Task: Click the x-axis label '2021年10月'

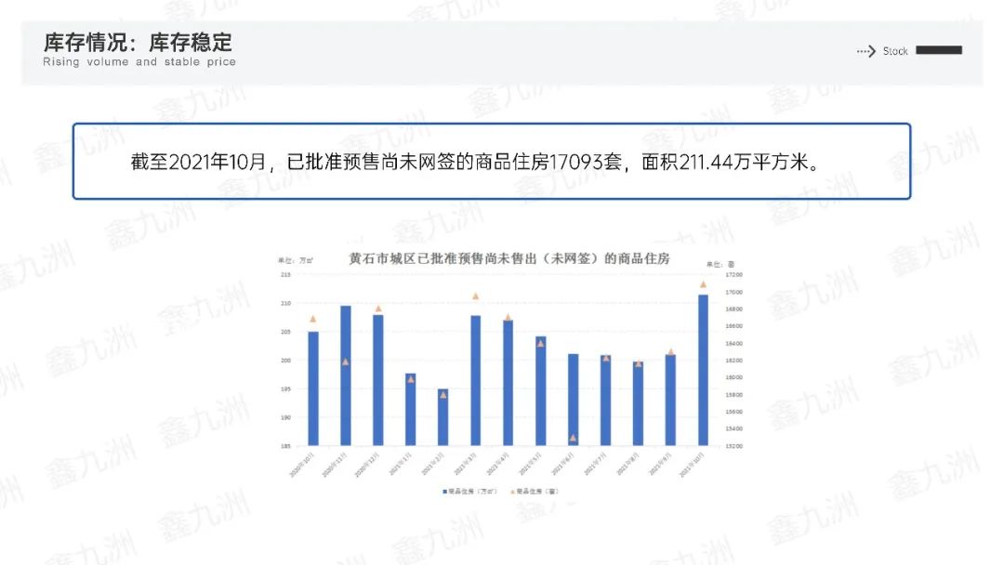Action: [691, 465]
